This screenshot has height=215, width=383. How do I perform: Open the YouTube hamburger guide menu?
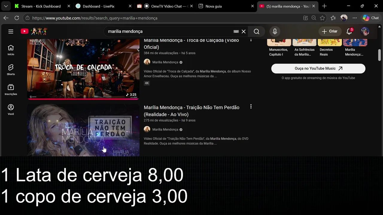[11, 31]
